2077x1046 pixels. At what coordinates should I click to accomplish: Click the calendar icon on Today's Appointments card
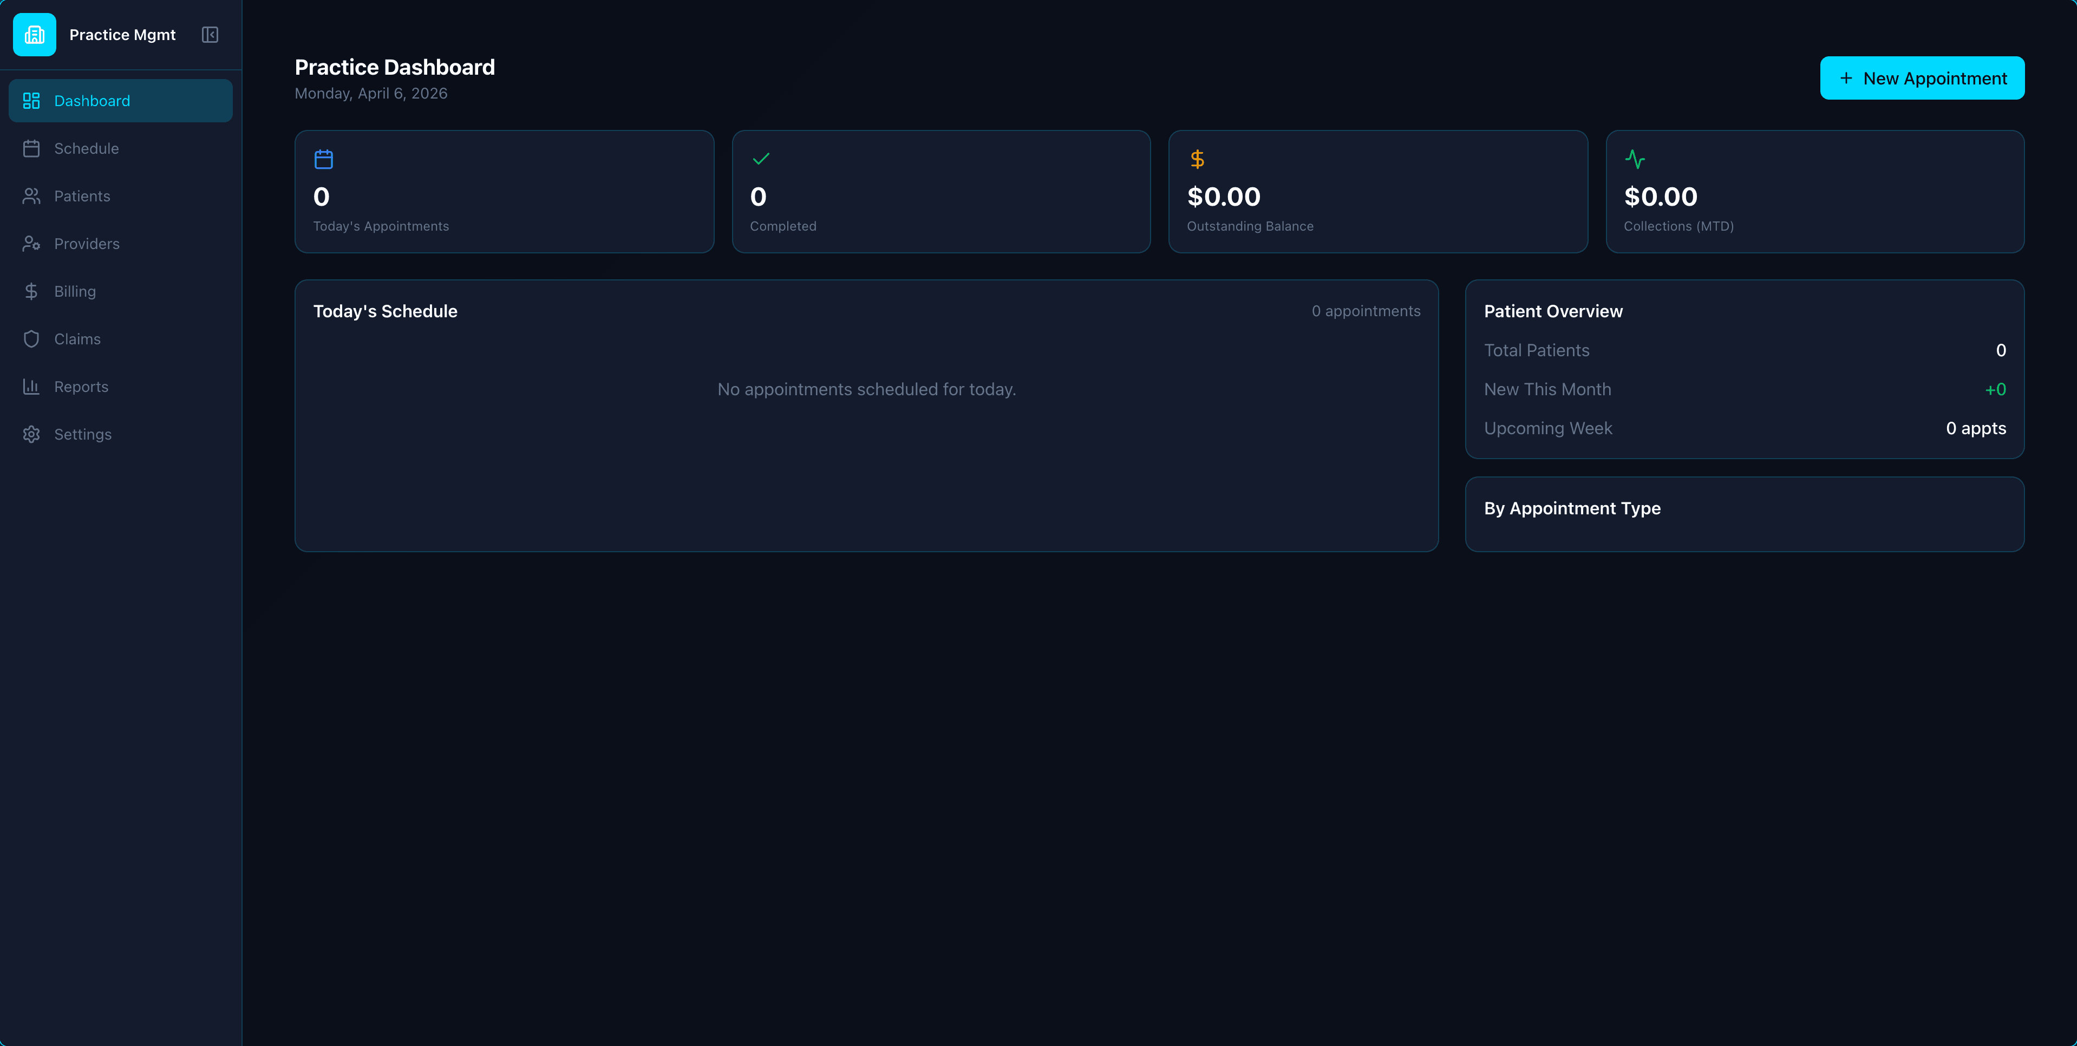pyautogui.click(x=324, y=159)
